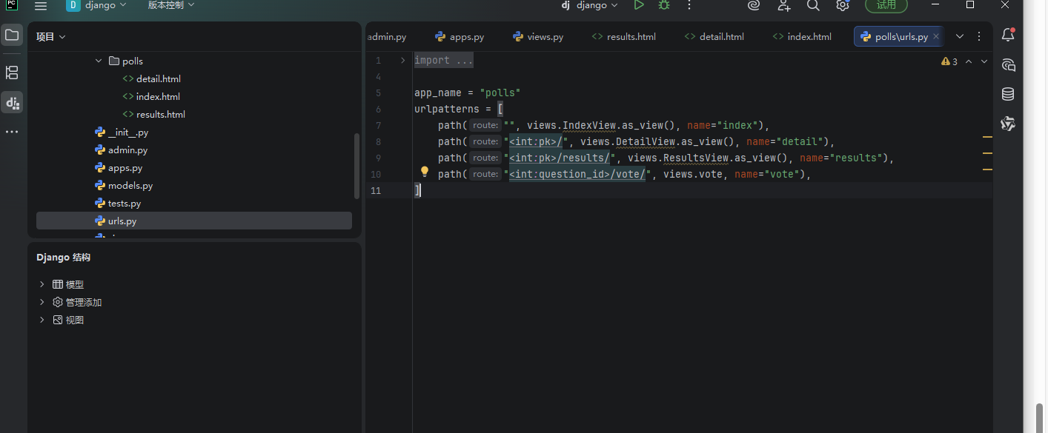The width and height of the screenshot is (1048, 433).
Task: Open the django run configuration dropdown
Action: click(589, 5)
